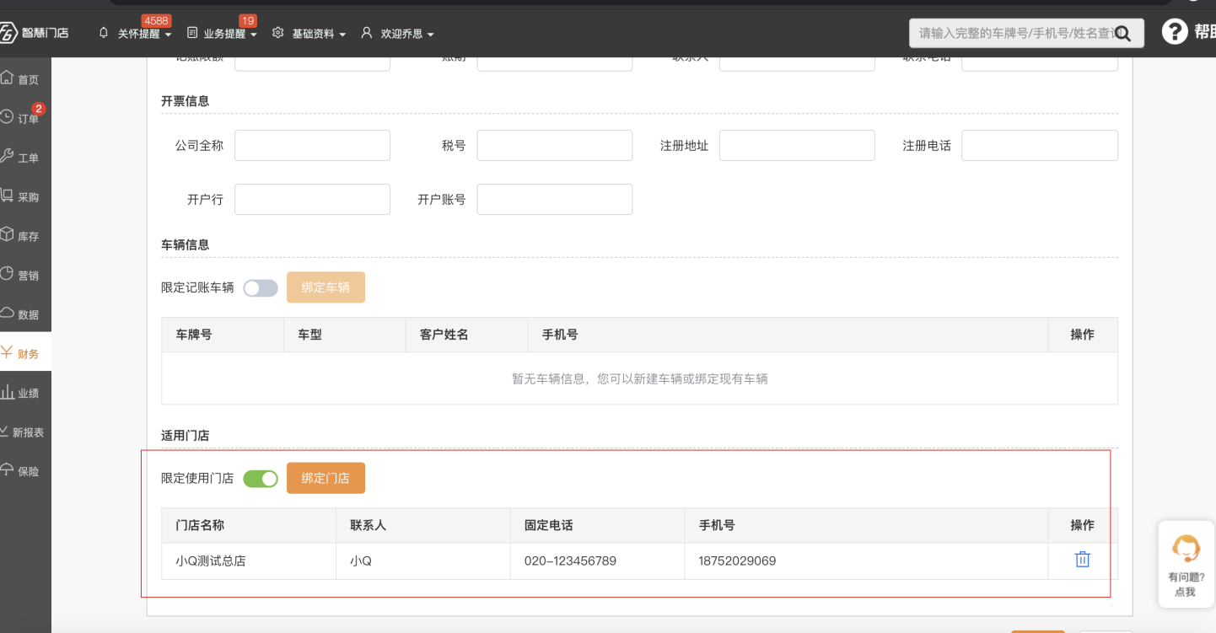The width and height of the screenshot is (1216, 633).
Task: Click the bell icon beside 关怀提醒
Action: click(x=104, y=33)
